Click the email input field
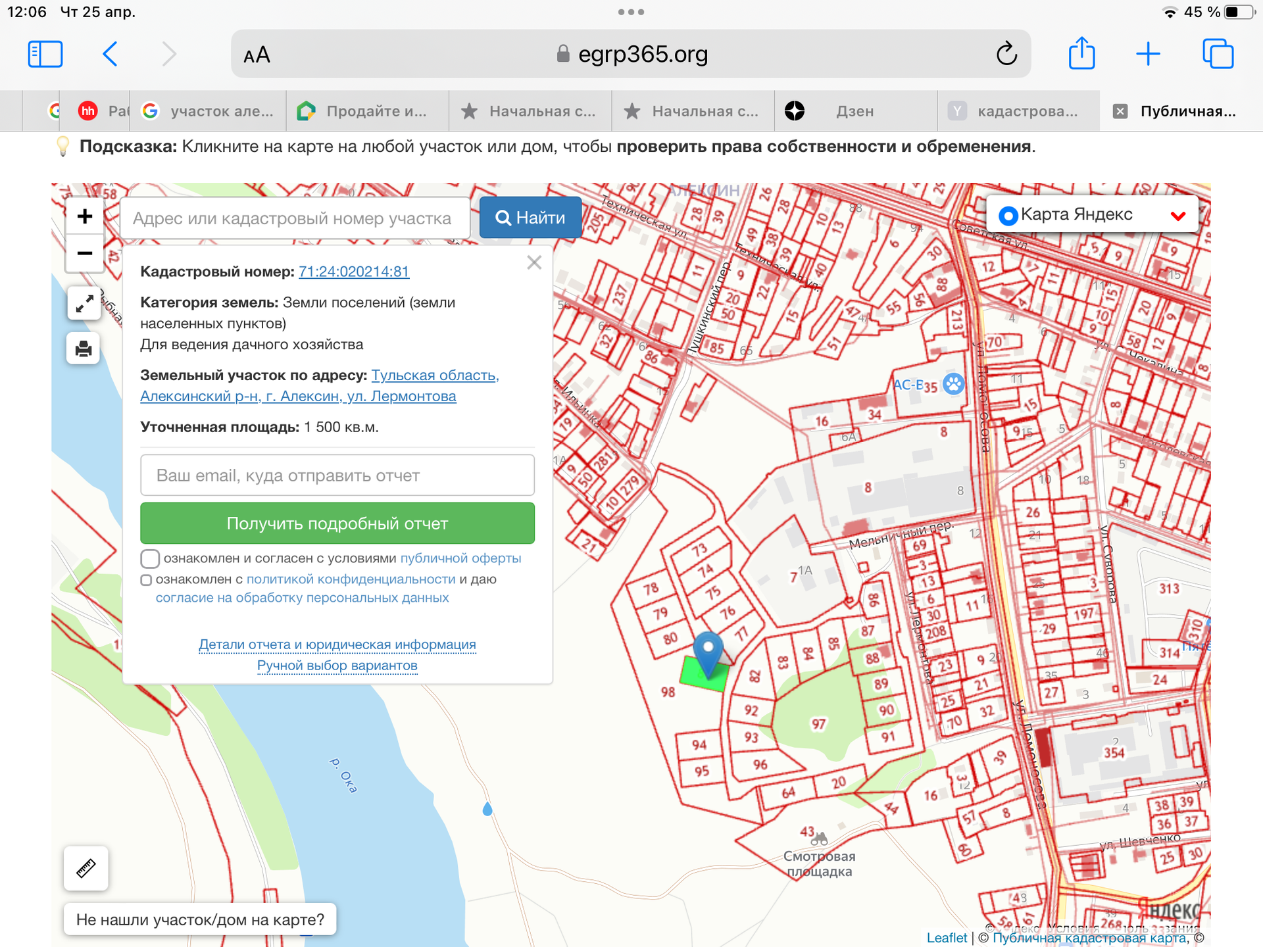This screenshot has height=947, width=1263. (x=337, y=475)
